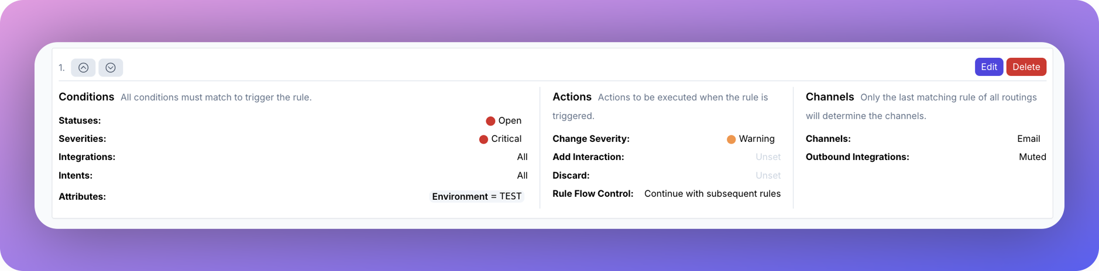Click the red Open status dot

point(490,121)
